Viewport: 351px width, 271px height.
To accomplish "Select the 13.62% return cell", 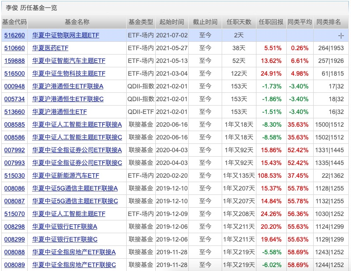I will 271,61.
